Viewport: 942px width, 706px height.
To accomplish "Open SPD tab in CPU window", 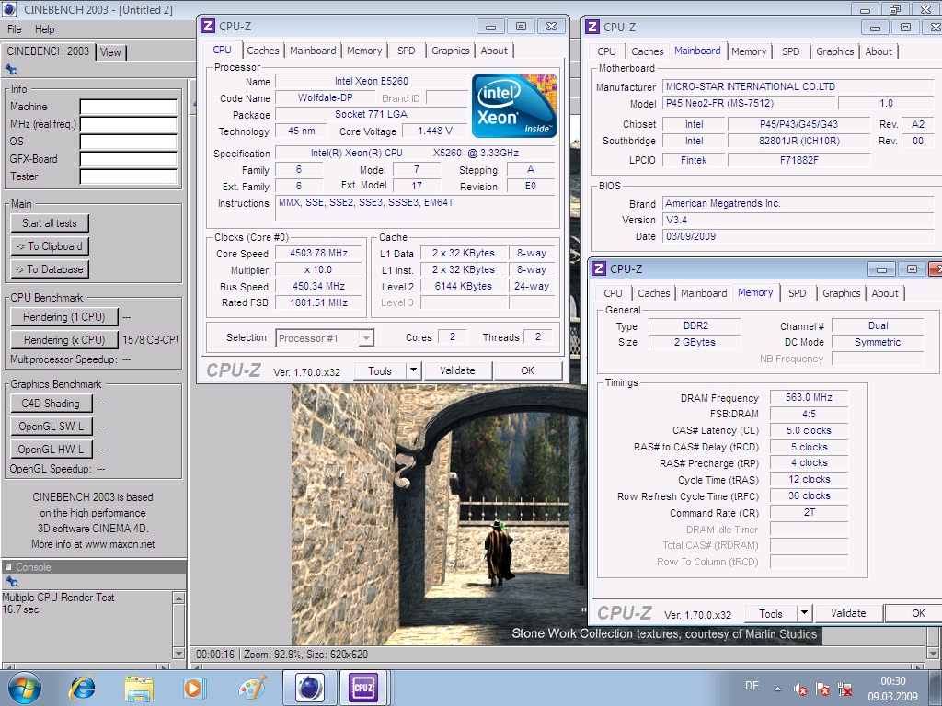I will 406,51.
